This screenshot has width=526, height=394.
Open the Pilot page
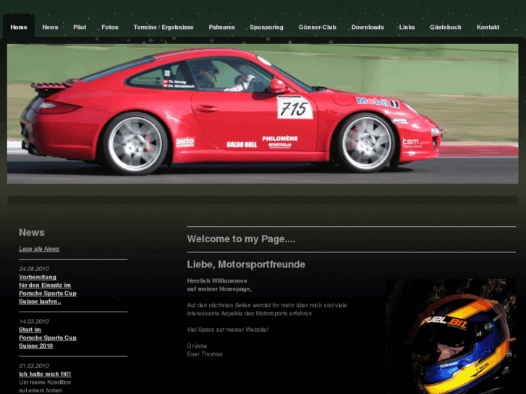(x=80, y=27)
